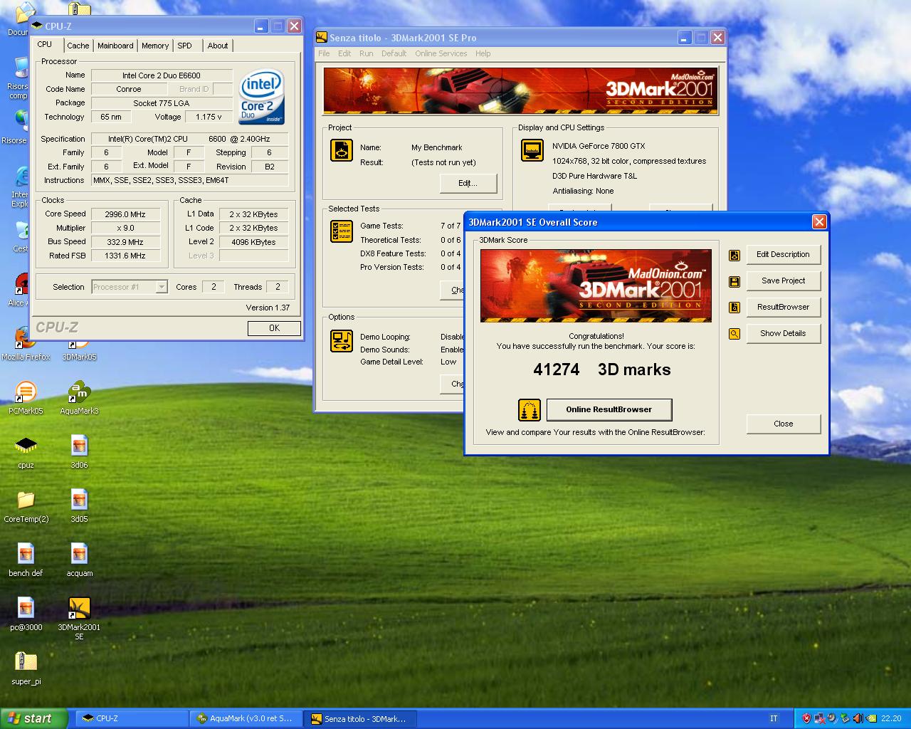Screen dimensions: 911x729
Task: Click the Online ResultBrowser tree icon
Action: tap(529, 410)
